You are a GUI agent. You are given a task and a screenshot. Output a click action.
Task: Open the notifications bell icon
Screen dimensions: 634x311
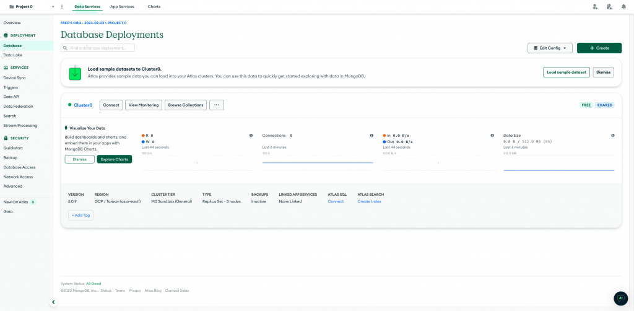623,6
